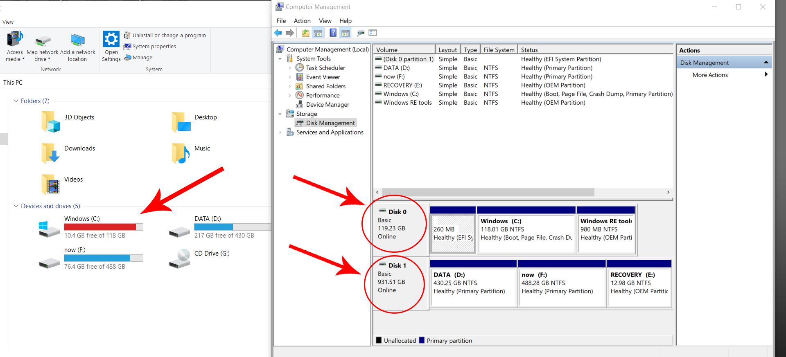
Task: Select now (F:) drive in Explorer
Action: (91, 258)
